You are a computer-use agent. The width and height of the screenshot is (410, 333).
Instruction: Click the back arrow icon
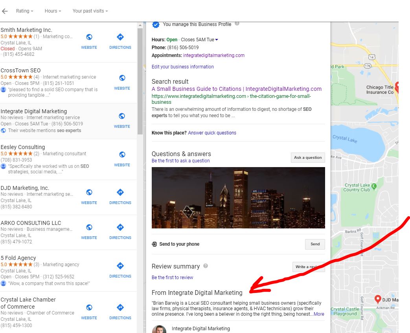tap(4, 11)
